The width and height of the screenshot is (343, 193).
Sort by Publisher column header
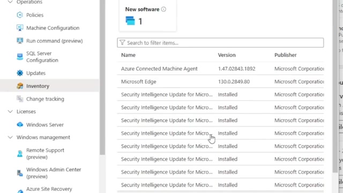click(x=286, y=55)
